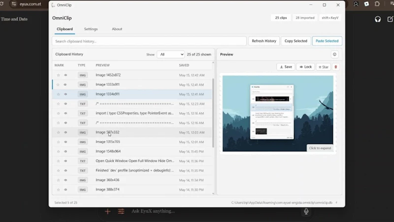This screenshot has width=394, height=222.
Task: Star the import CSSProperties text clip
Action: (x=58, y=113)
